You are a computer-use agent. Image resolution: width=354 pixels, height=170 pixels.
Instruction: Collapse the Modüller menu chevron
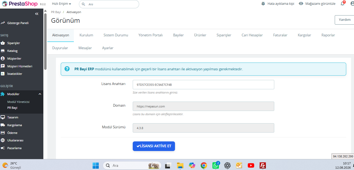click(40, 94)
